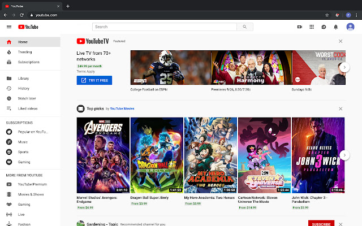Dismiss the Top picks section
362x226 pixels.
341,108
